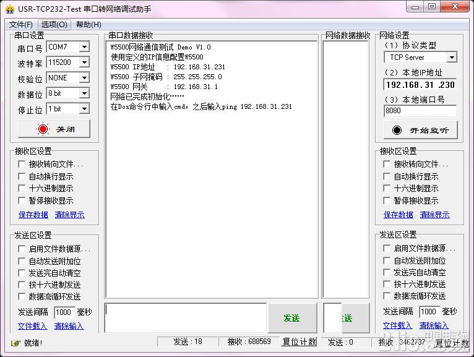Toggle network 接收转向文件 checkbox

click(x=387, y=164)
